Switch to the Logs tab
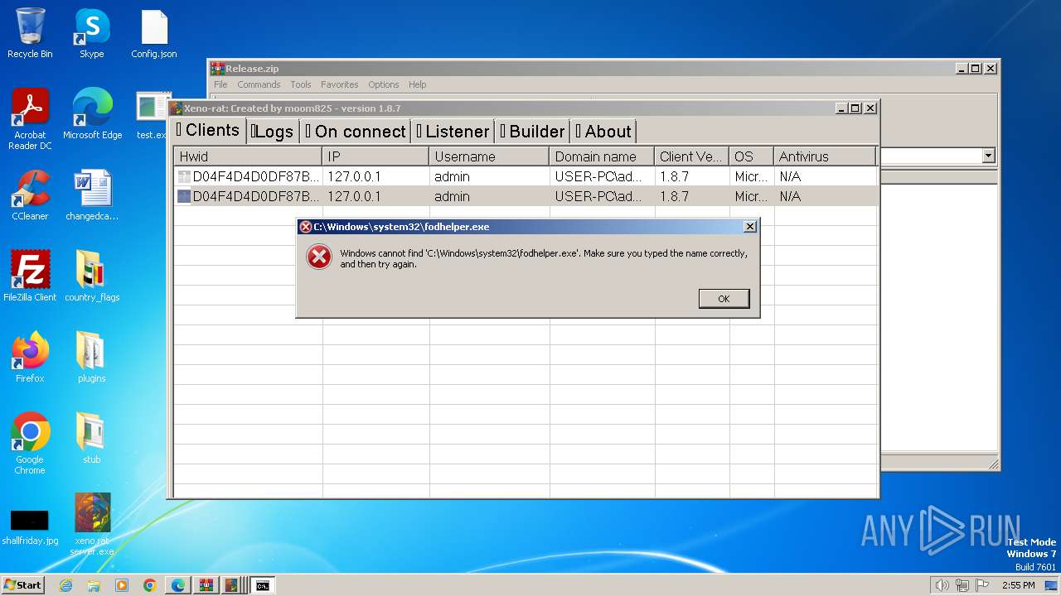This screenshot has height=596, width=1061. pos(273,131)
